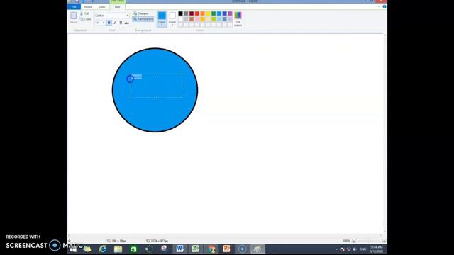
Task: Click the Copy button
Action: pos(86,19)
